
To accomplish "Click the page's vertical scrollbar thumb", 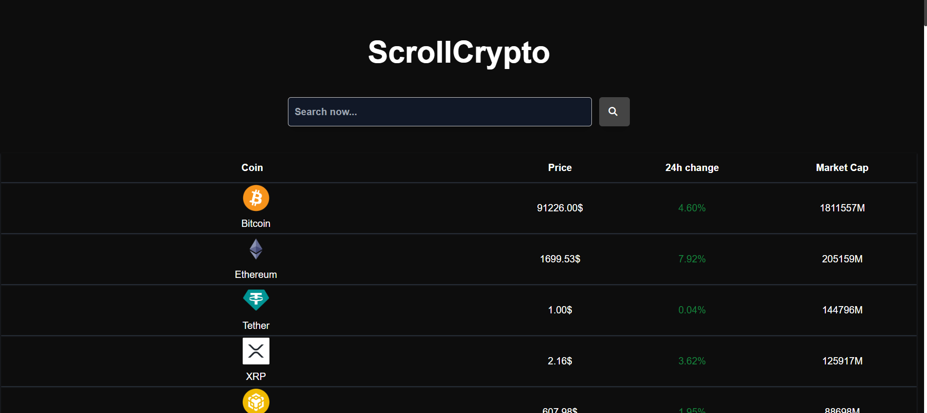I will [925, 13].
